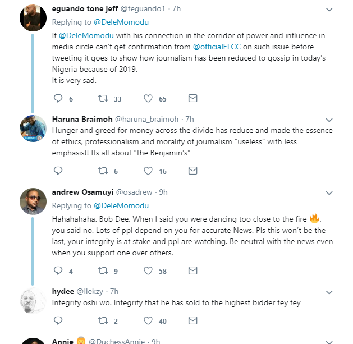This screenshot has height=344, width=353.
Task: Reply to Haruna Braimoh's tweet
Action: click(58, 171)
